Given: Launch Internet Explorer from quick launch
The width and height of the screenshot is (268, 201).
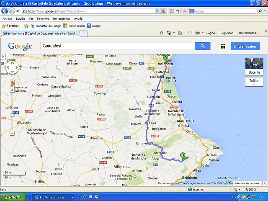Looking at the screenshot, I should 85,197.
